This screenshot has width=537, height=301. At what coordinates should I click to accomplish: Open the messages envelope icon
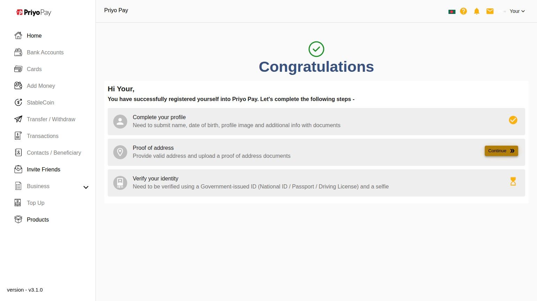(490, 11)
